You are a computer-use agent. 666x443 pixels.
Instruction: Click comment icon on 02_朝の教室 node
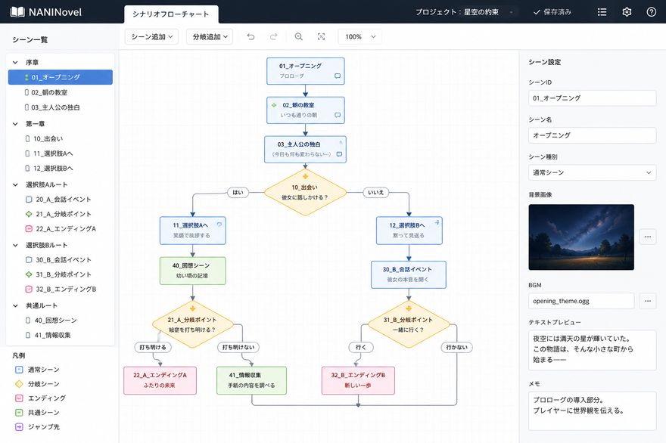point(338,115)
